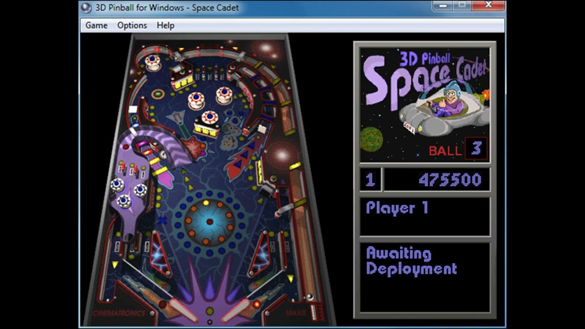Viewport: 585px width, 329px height.
Task: Click the score value 475500
Action: pos(450,180)
